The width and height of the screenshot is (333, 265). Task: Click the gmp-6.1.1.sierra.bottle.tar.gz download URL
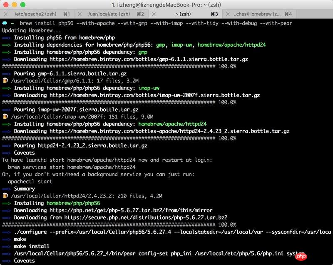click(x=149, y=59)
